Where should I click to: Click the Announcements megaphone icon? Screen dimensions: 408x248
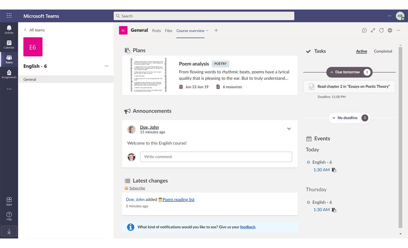coord(127,111)
